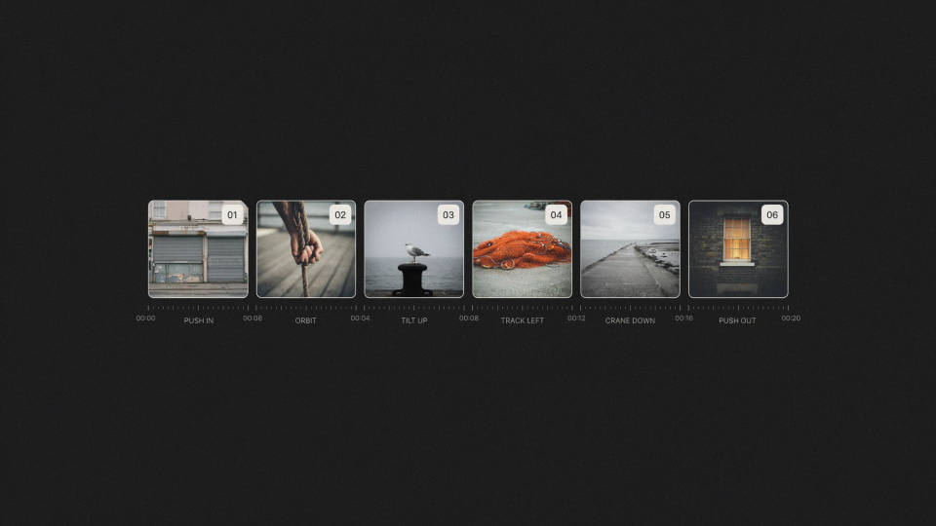Click the 04 shot number badge
Screen dimensions: 936x526
click(x=557, y=214)
